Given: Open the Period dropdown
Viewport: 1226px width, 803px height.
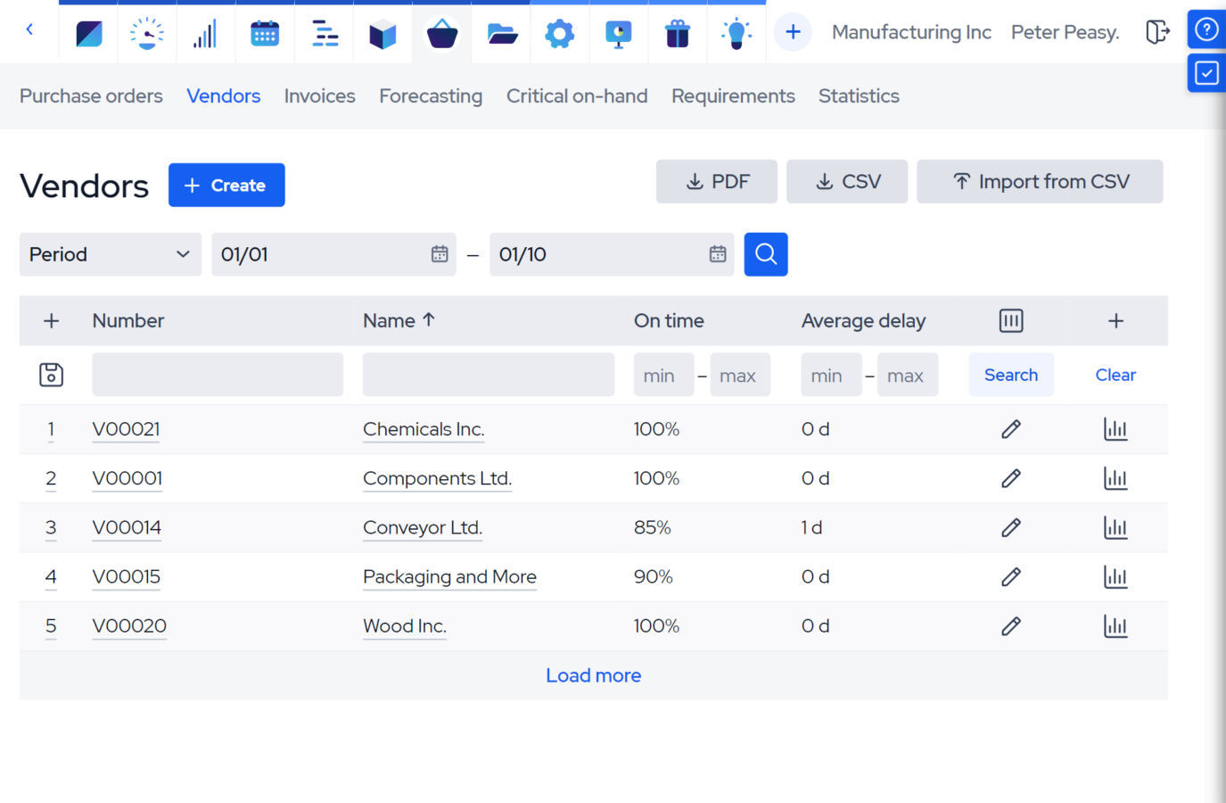Looking at the screenshot, I should click(110, 254).
